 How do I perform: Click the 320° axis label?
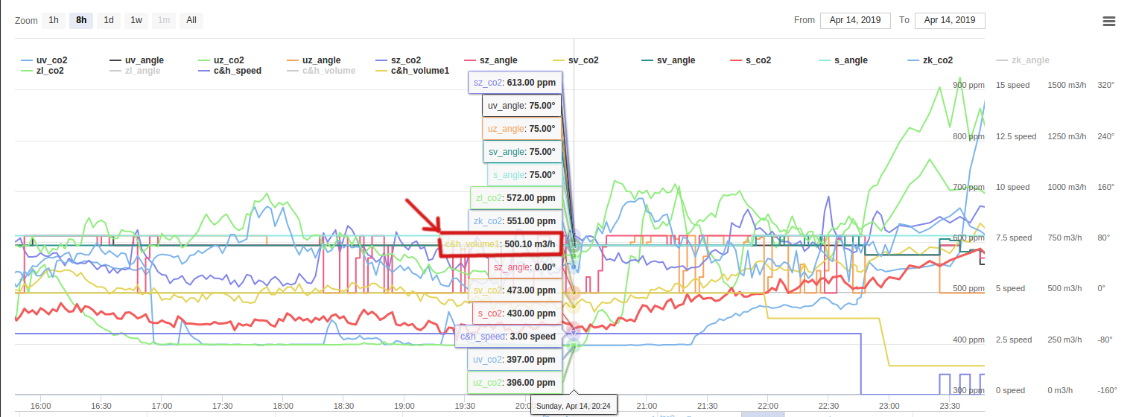coord(1105,86)
